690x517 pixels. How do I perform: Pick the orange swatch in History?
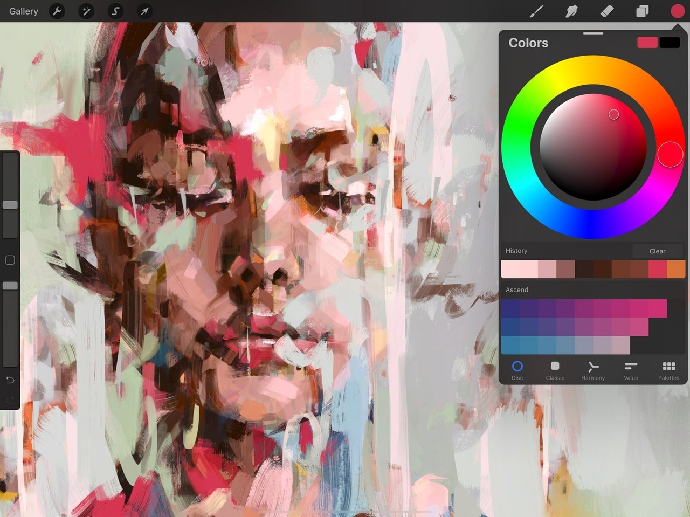676,269
